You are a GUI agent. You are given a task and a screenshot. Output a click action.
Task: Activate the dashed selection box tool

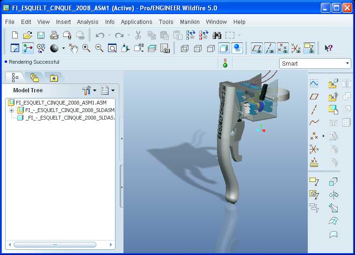pyautogui.click(x=230, y=35)
